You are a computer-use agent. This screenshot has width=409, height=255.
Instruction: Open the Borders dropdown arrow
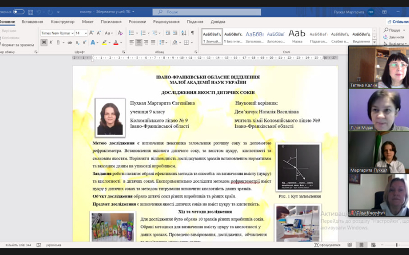click(192, 42)
